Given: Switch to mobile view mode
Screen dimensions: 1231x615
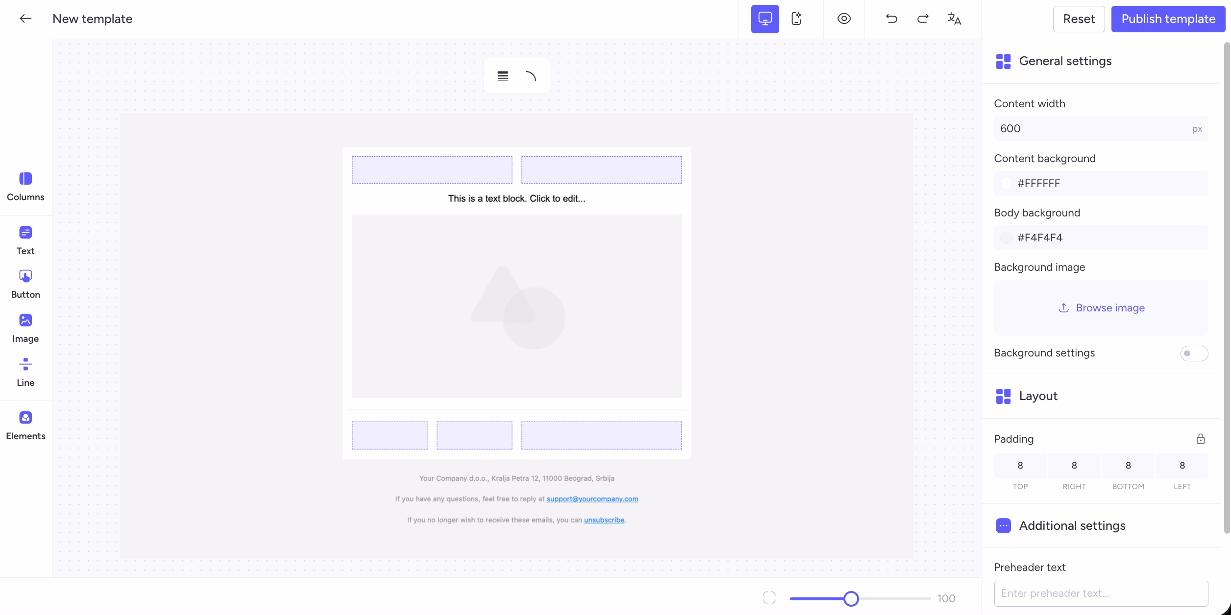Looking at the screenshot, I should [796, 19].
